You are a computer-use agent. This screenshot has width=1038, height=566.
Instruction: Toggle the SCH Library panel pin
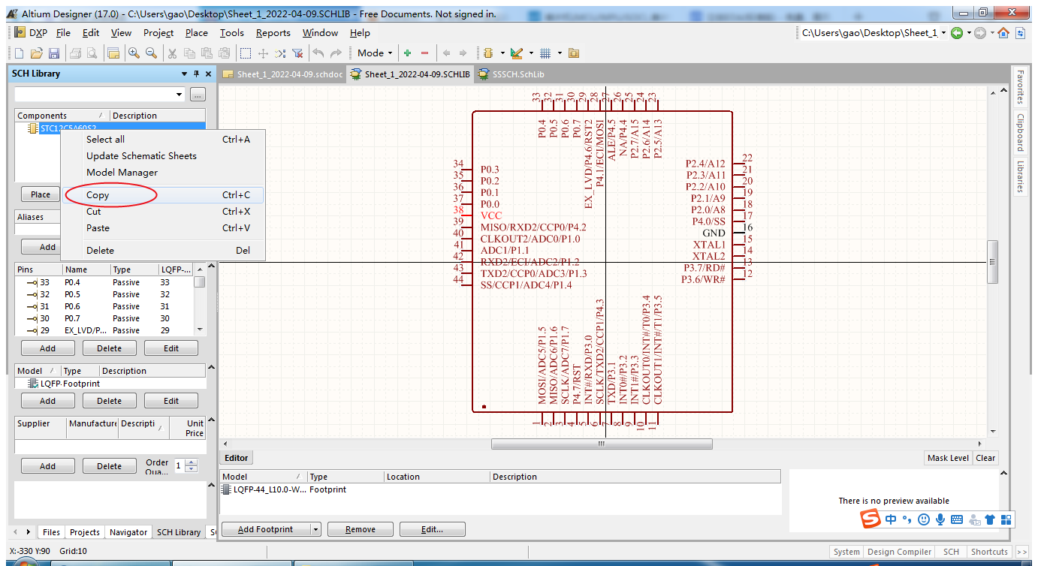197,74
